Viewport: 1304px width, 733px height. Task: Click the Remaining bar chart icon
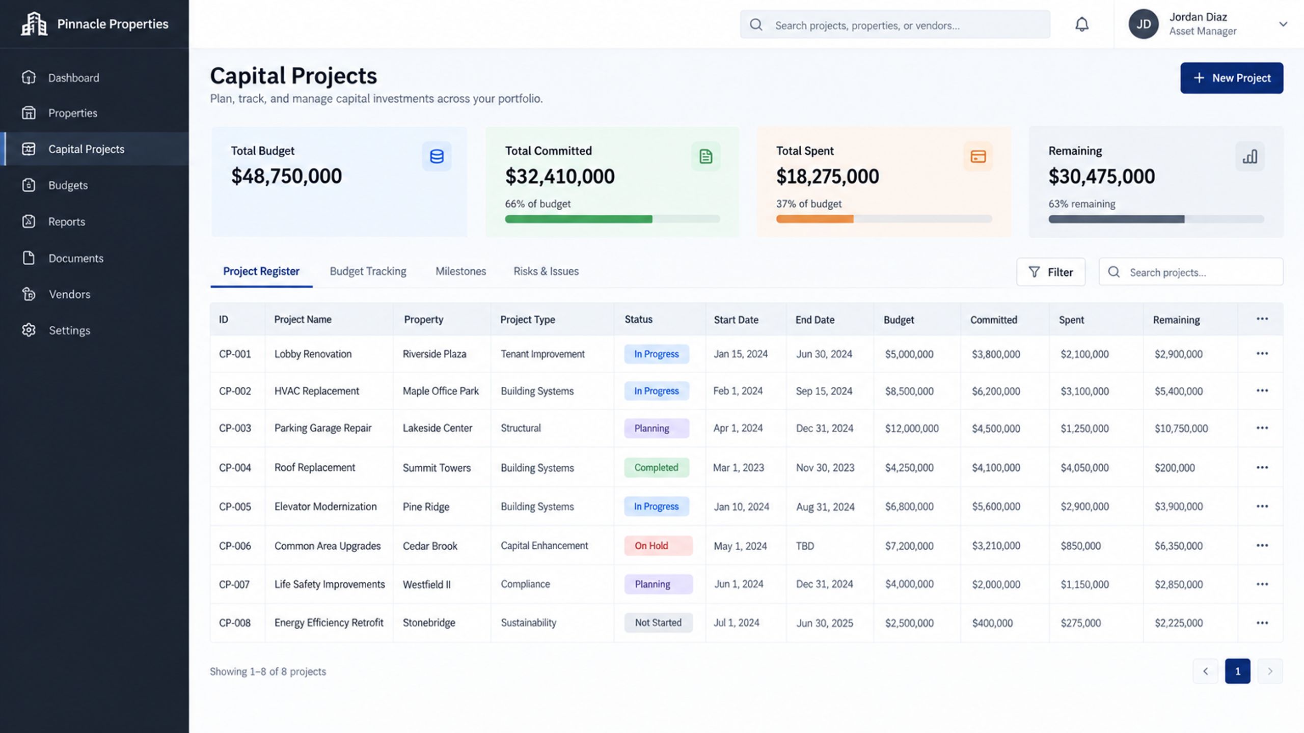tap(1249, 156)
